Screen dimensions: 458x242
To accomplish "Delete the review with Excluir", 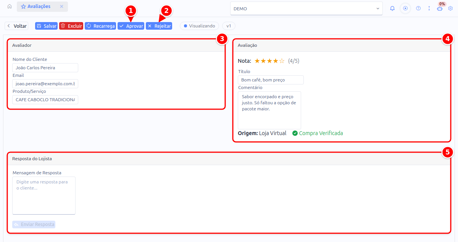I will coord(71,26).
